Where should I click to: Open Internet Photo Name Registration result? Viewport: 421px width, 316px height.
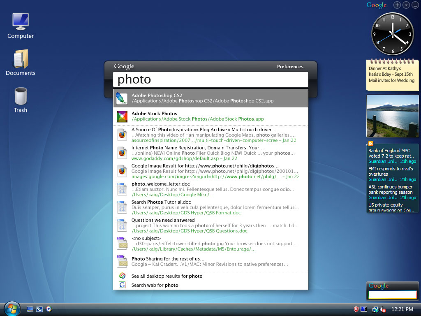tap(210, 153)
